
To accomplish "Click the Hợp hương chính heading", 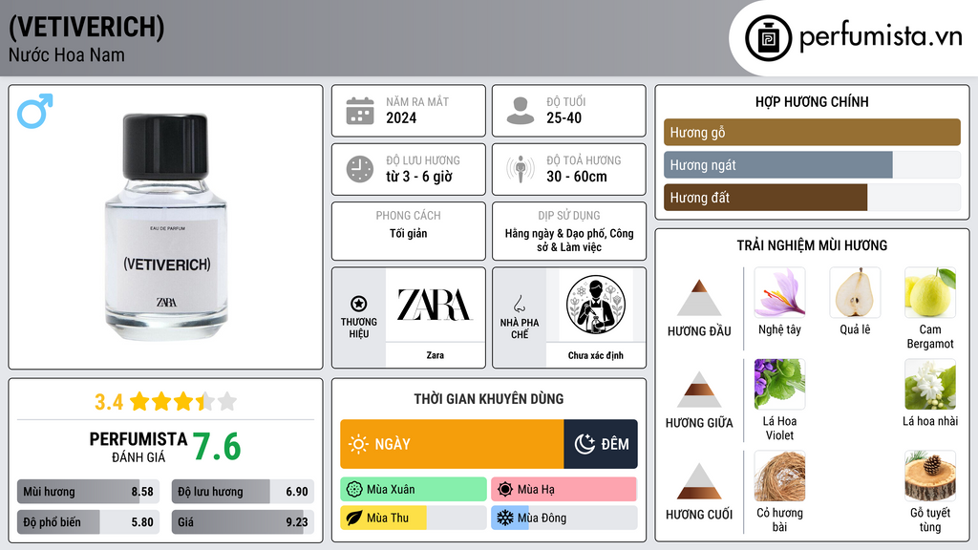I will point(812,101).
